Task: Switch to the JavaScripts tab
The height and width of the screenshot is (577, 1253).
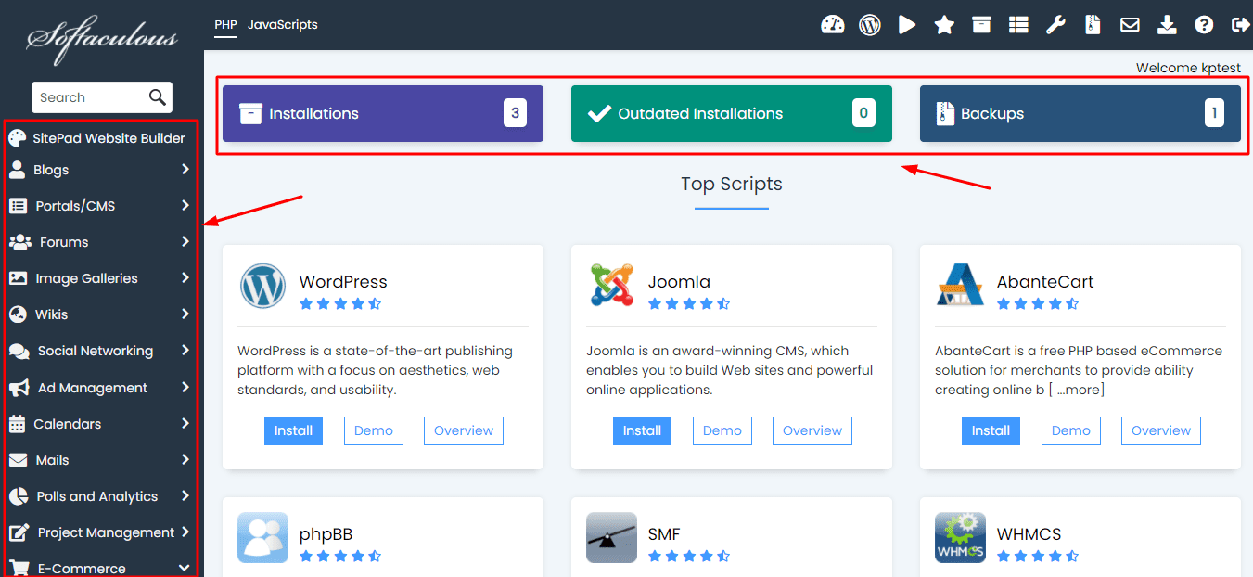Action: [x=282, y=25]
